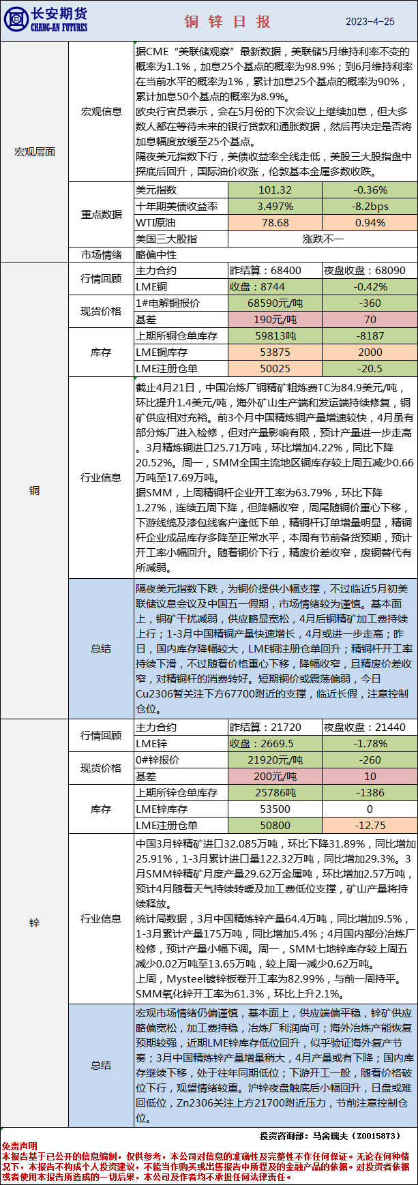Click the -1386 change cell
The height and width of the screenshot is (1185, 418).
pos(370,792)
